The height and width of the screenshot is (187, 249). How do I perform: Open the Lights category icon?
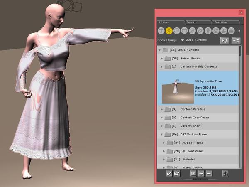208,30
